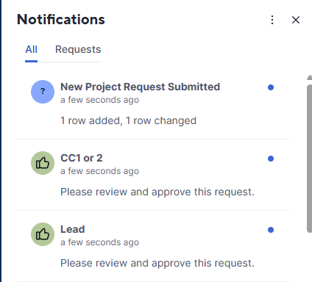Click the thumbs-up icon beside Lead
This screenshot has width=312, height=282.
(43, 234)
